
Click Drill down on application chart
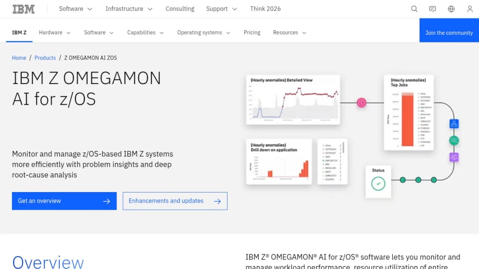[279, 161]
